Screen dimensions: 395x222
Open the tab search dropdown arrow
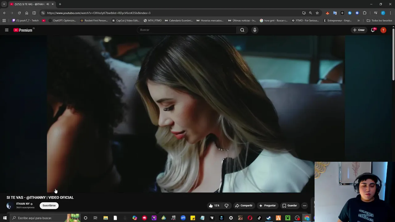pos(4,4)
